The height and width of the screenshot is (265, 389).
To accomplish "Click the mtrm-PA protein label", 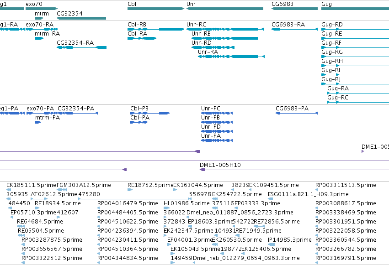I will coord(48,118).
